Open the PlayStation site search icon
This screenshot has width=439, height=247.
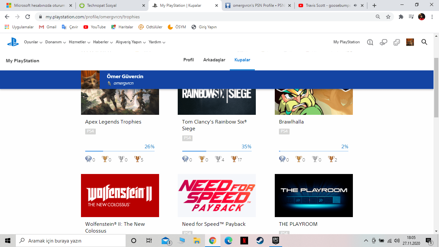[x=424, y=42]
